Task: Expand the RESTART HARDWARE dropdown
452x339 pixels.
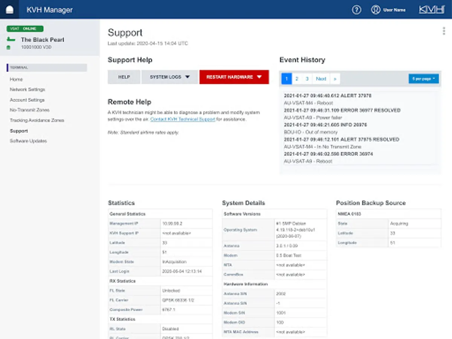Action: click(x=234, y=77)
